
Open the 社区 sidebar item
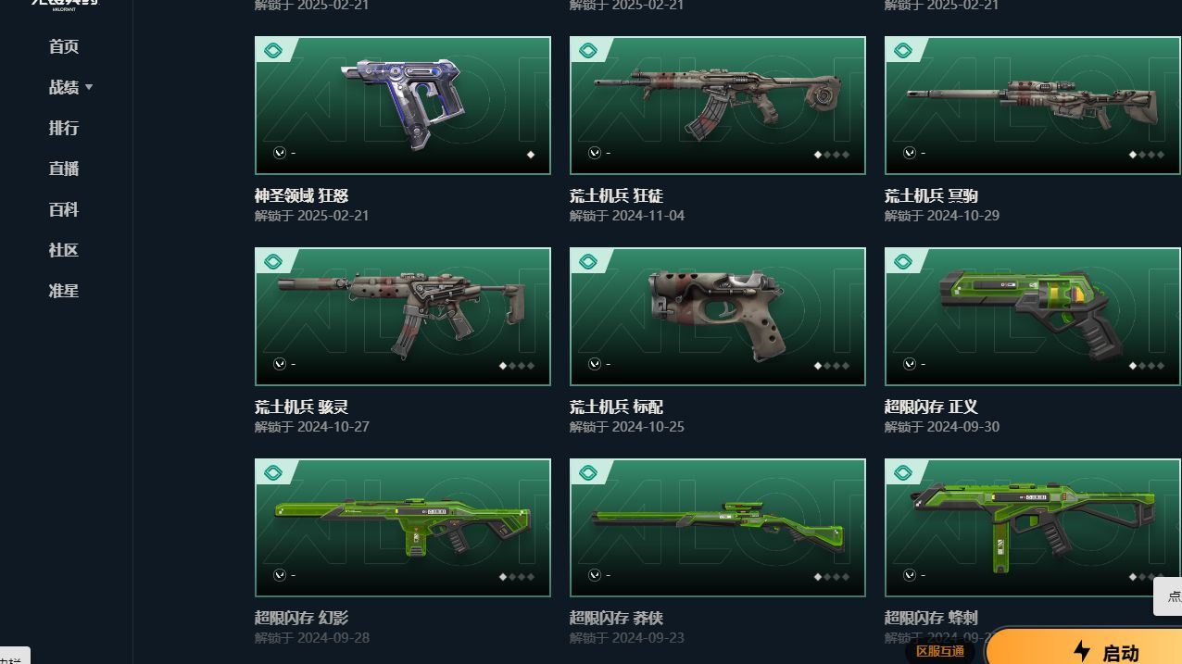click(x=64, y=250)
